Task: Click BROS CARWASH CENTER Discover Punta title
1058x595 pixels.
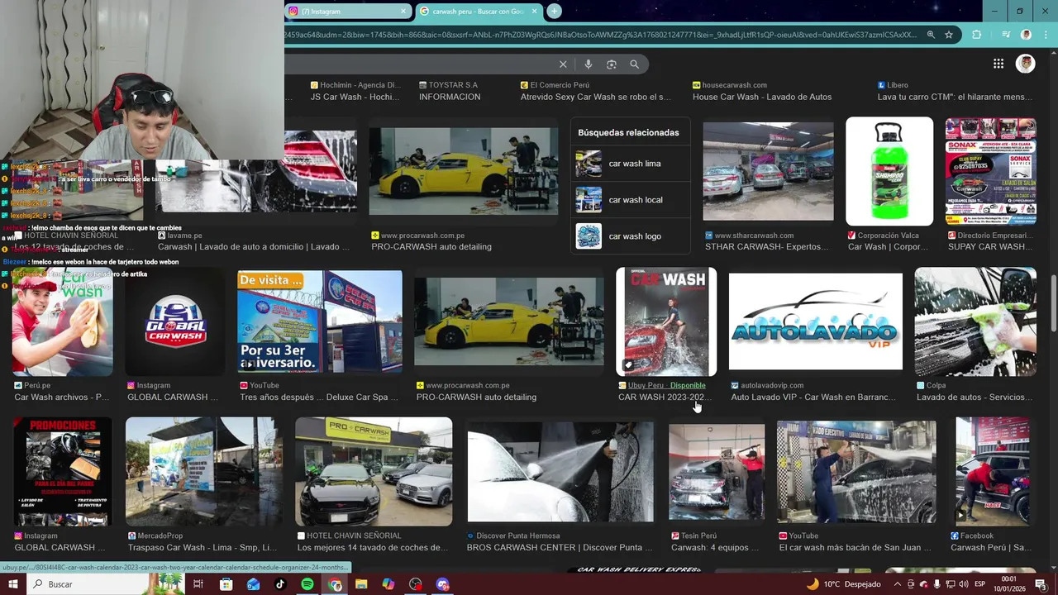Action: [x=560, y=548]
